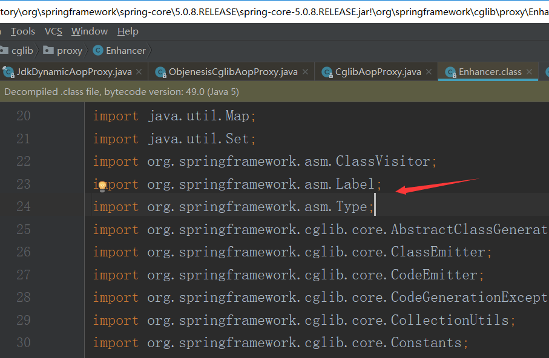This screenshot has width=549, height=358.
Task: Open the Tools menu
Action: [x=23, y=31]
